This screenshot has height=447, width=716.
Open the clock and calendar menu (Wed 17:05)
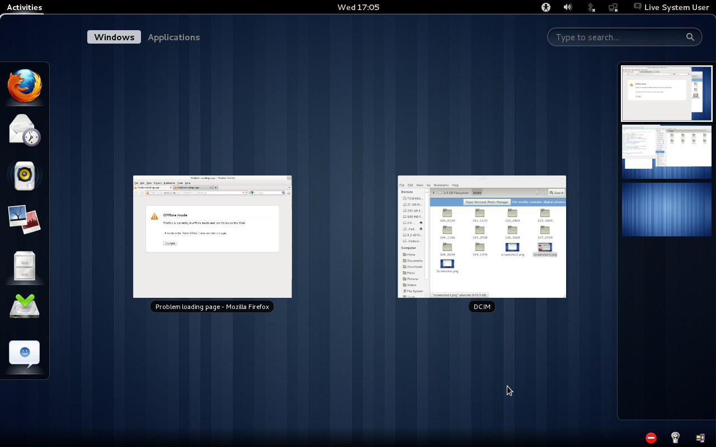click(x=359, y=7)
